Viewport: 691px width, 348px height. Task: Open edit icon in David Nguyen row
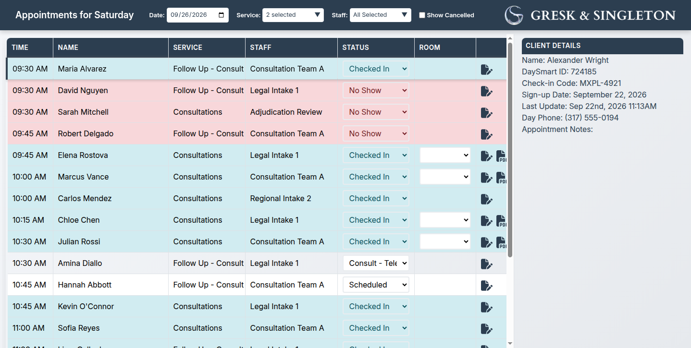point(487,91)
